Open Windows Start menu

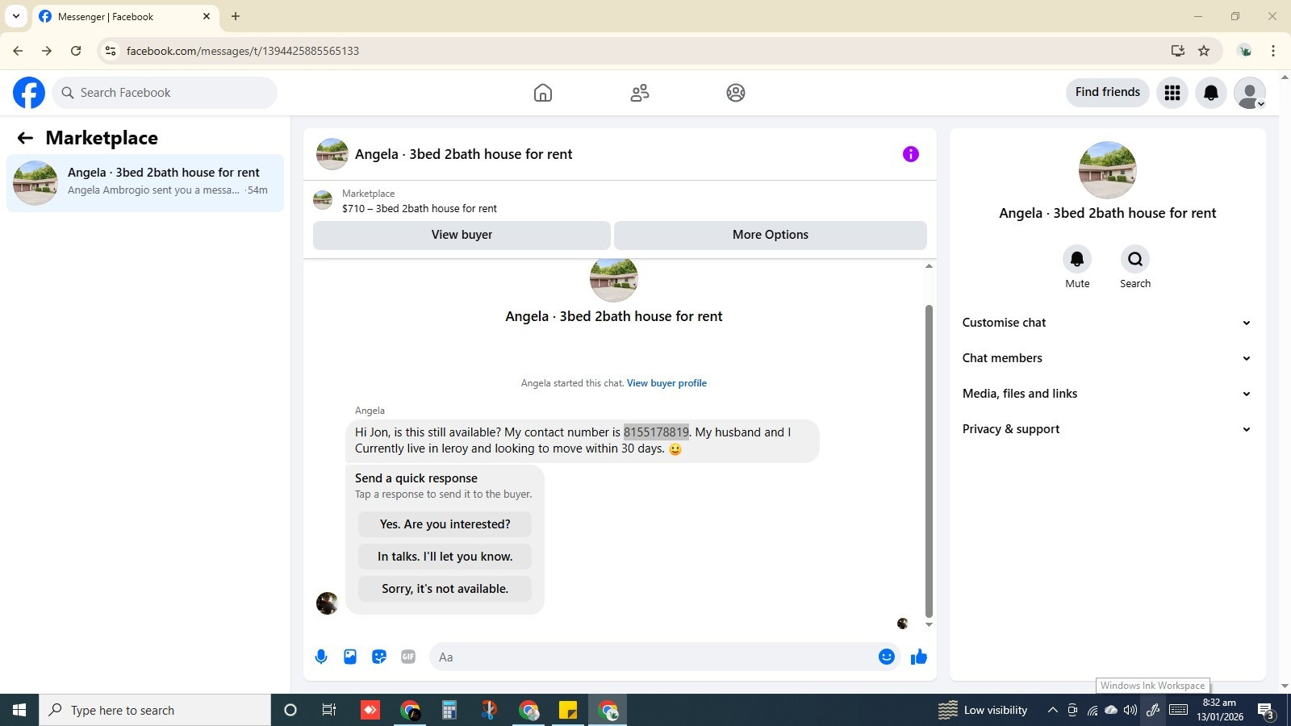(19, 710)
